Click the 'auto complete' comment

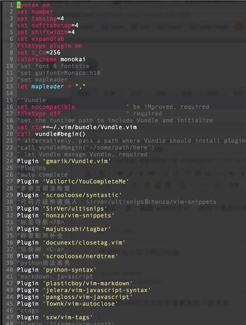coord(43,175)
